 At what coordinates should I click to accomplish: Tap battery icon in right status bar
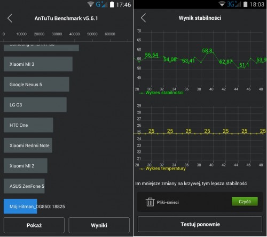pyautogui.click(x=245, y=4)
